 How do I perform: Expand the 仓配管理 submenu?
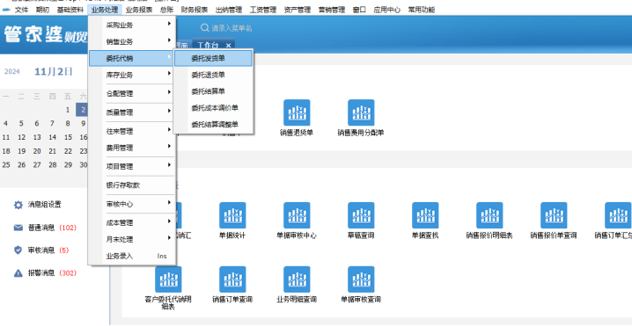coord(132,93)
